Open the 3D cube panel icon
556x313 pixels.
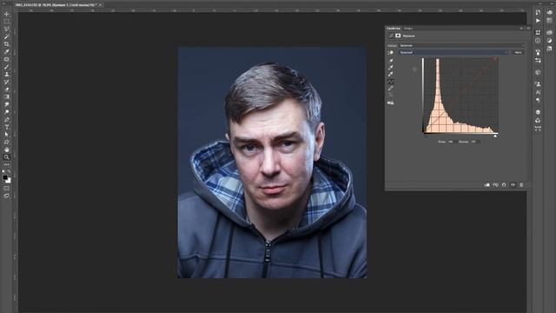[x=538, y=72]
